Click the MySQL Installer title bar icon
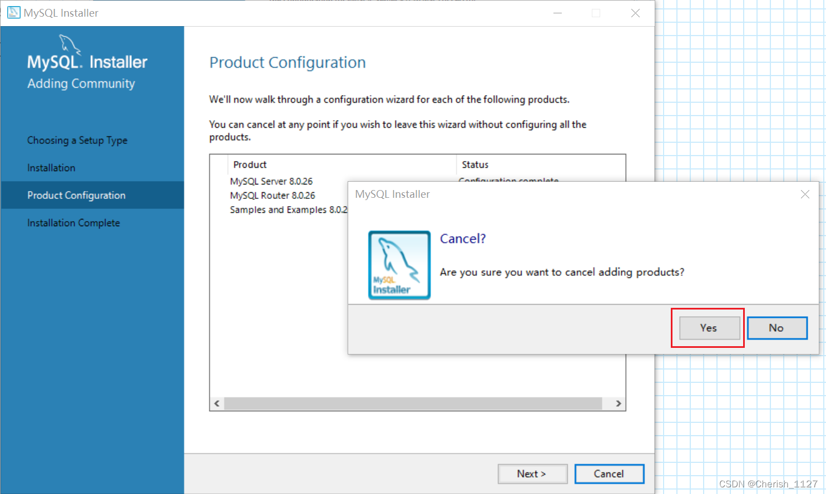 (13, 13)
